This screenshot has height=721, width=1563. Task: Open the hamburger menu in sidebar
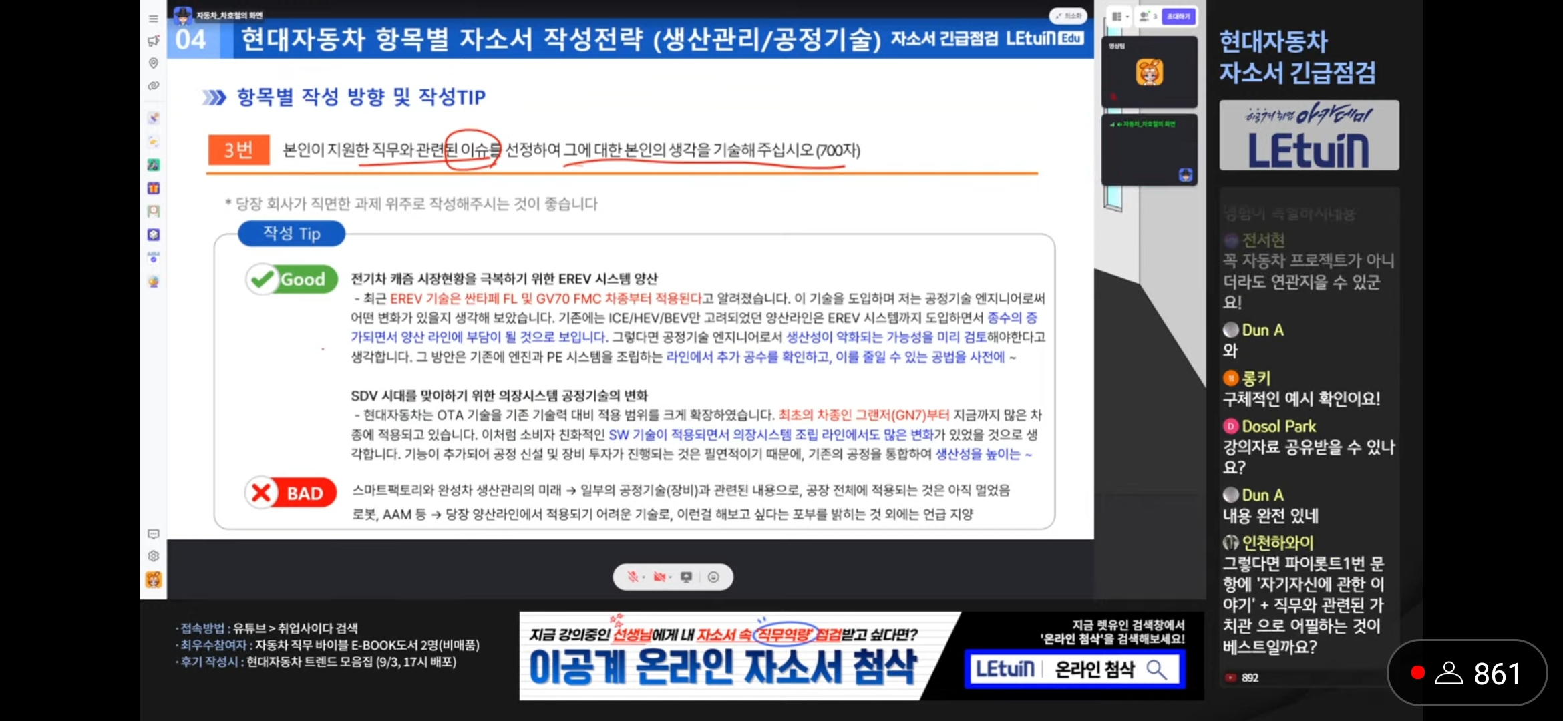click(x=153, y=19)
